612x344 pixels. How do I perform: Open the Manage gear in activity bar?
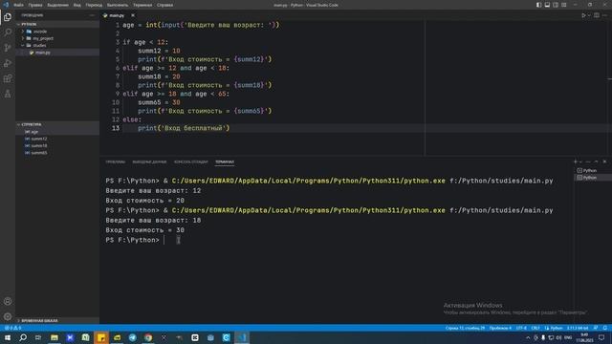point(8,316)
